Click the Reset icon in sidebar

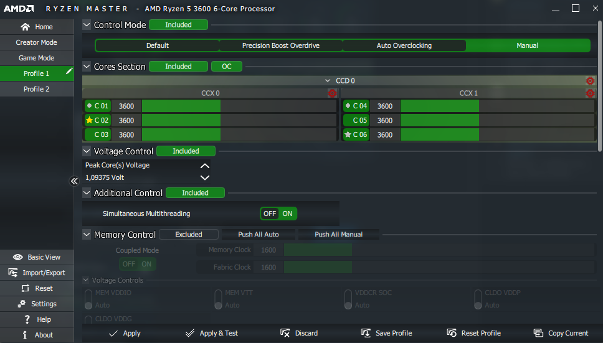pyautogui.click(x=26, y=288)
